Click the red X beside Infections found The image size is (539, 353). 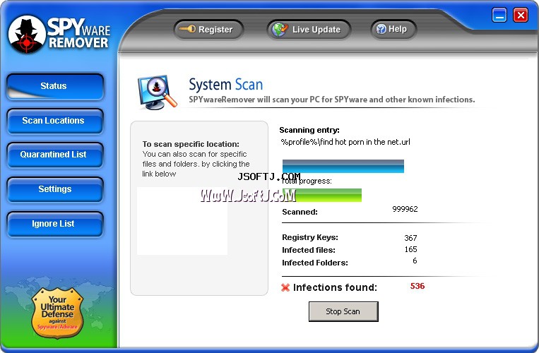point(285,287)
